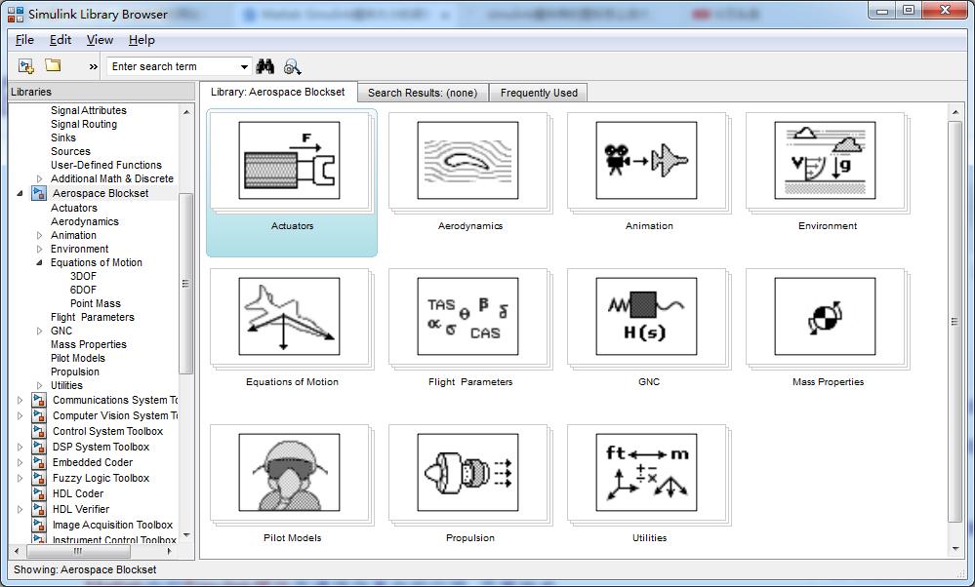The width and height of the screenshot is (975, 587).
Task: Open the search options magnifier icon
Action: pyautogui.click(x=292, y=66)
